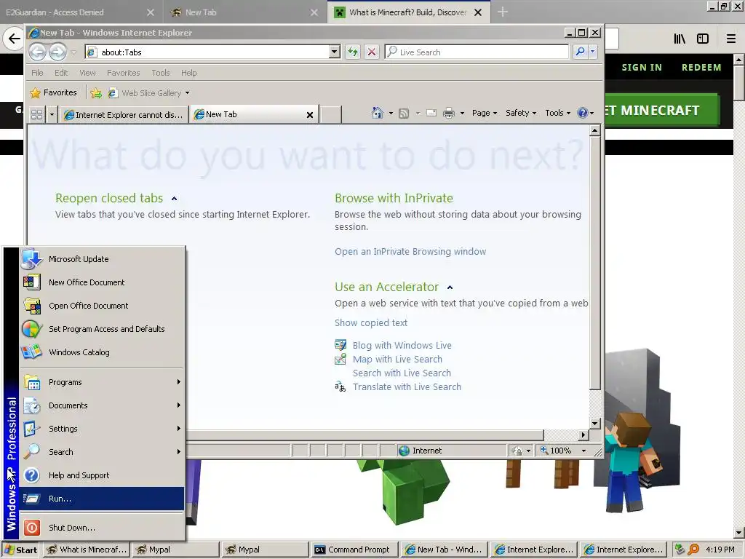Open the File menu in IE
This screenshot has width=745, height=559.
tap(37, 73)
